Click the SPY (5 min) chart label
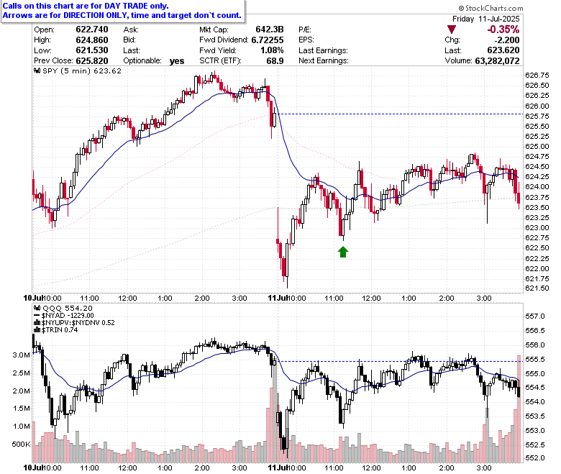Screen dimensions: 561x474 click(x=67, y=70)
